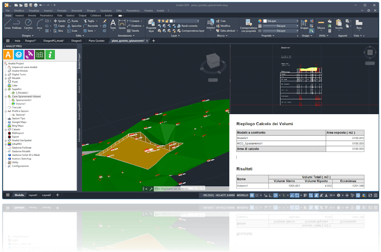Select Volume1 in the project tree
The height and width of the screenshot is (252, 381).
(21, 104)
